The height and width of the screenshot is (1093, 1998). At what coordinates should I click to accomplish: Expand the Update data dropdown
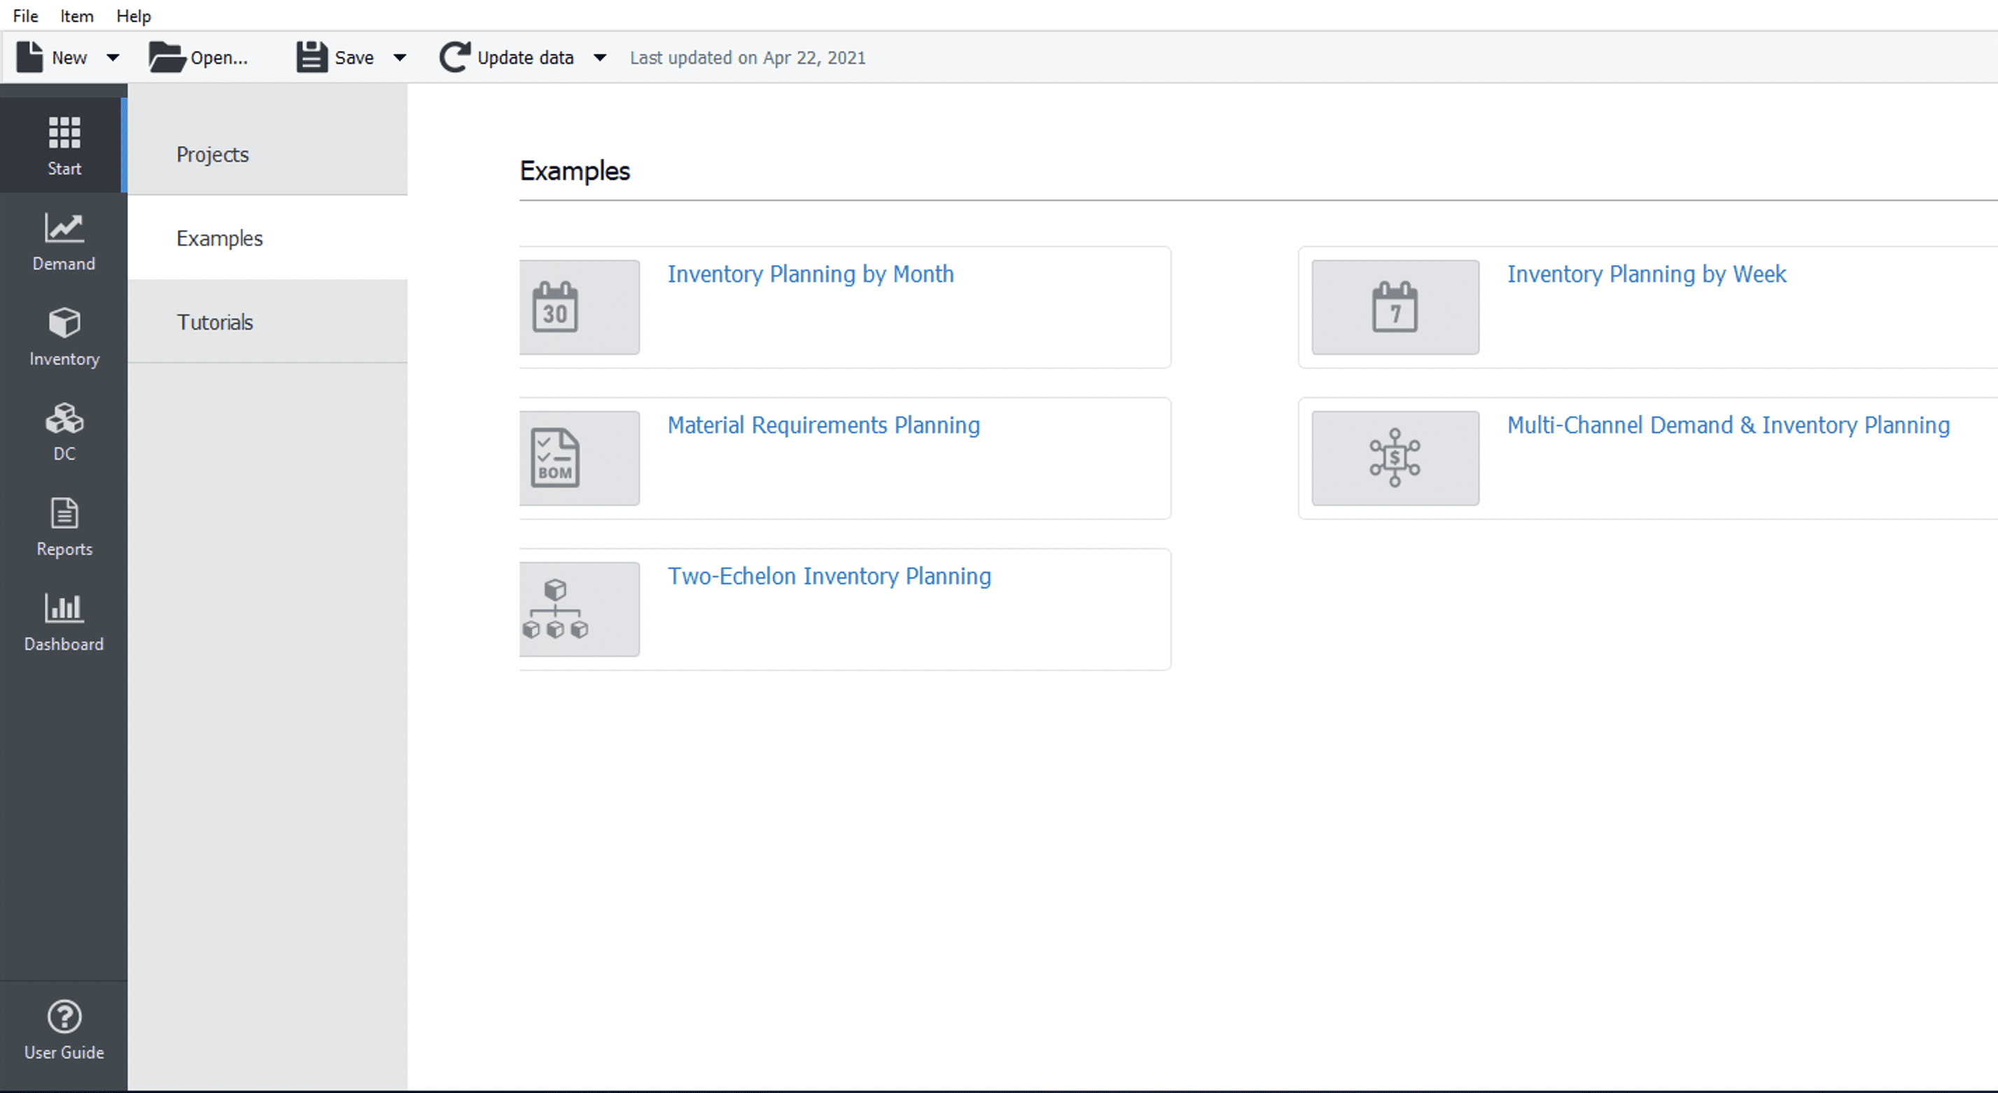(x=599, y=57)
